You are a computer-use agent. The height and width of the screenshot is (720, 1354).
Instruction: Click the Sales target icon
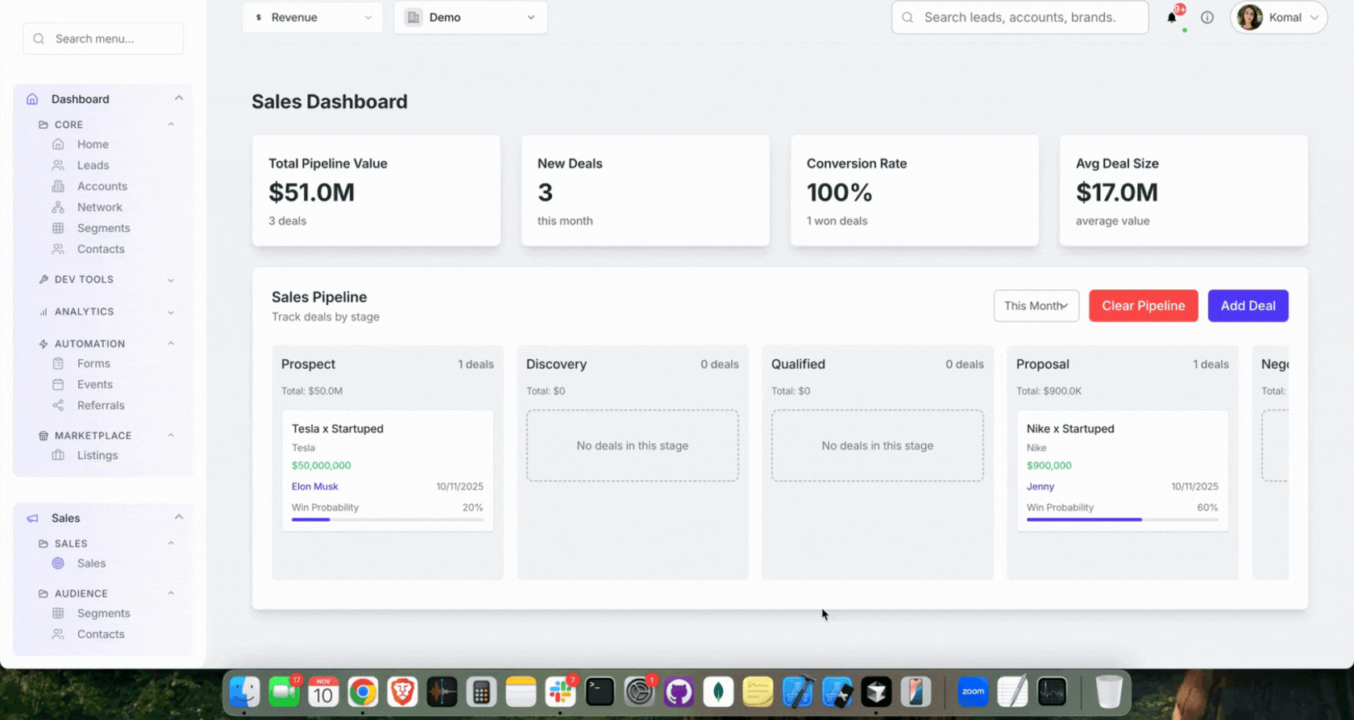tap(58, 563)
